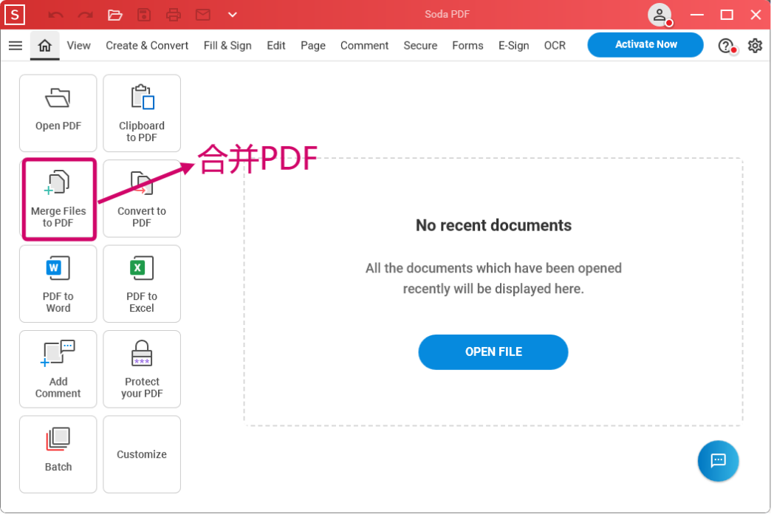Open the Batch processing tool
The width and height of the screenshot is (774, 514).
58,454
